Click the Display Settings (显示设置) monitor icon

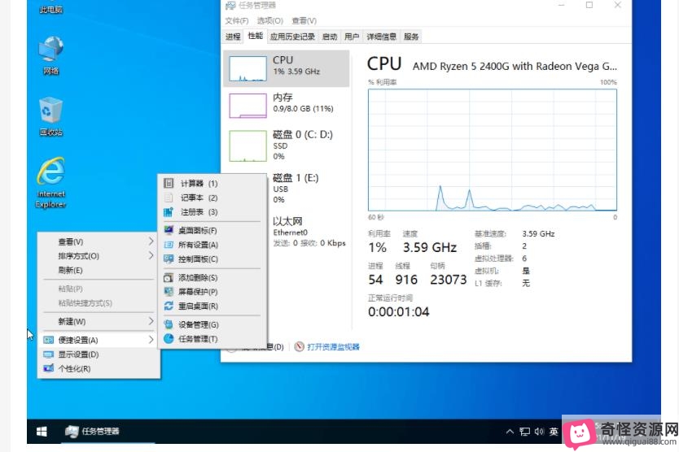49,354
